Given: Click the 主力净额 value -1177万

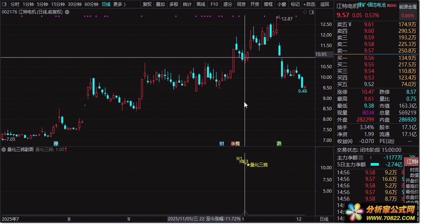Looking at the screenshot, I should 393,158.
